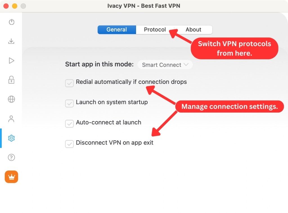Screen dimensions: 288x213
Task: Open the download mode sidebar icon
Action: tap(11, 41)
